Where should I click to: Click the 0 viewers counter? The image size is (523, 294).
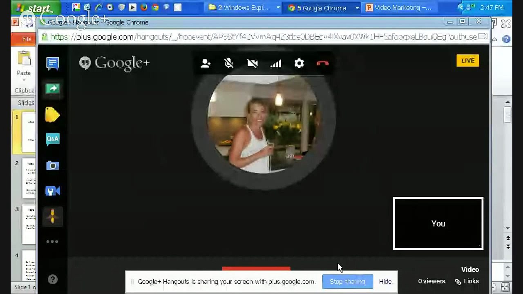[x=431, y=281]
